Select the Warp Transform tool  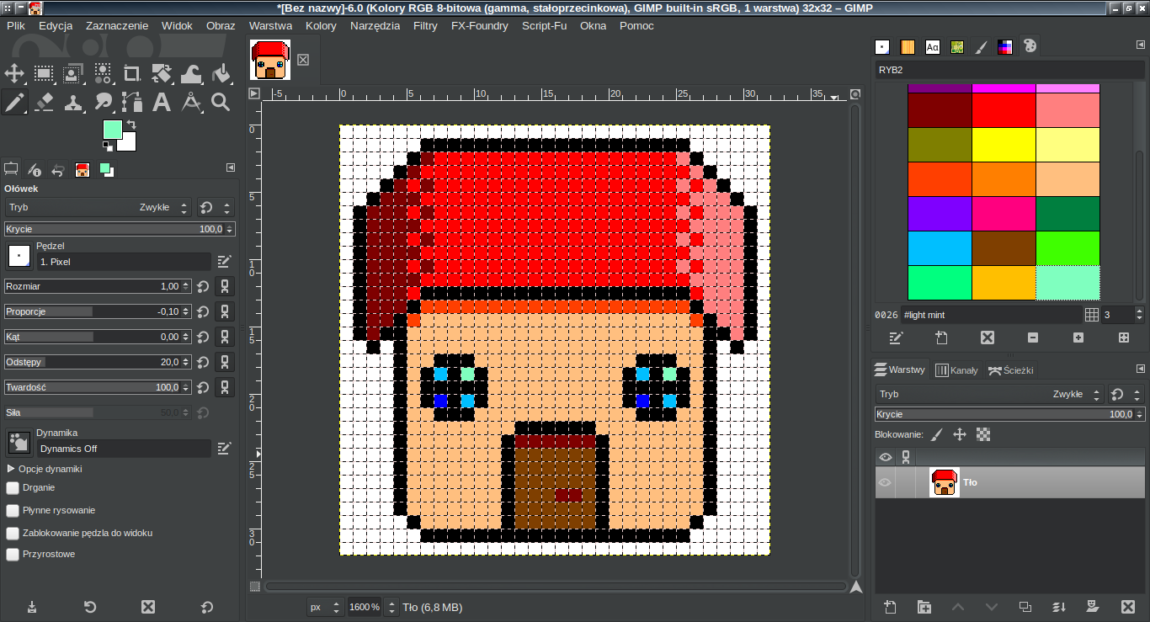[x=191, y=73]
